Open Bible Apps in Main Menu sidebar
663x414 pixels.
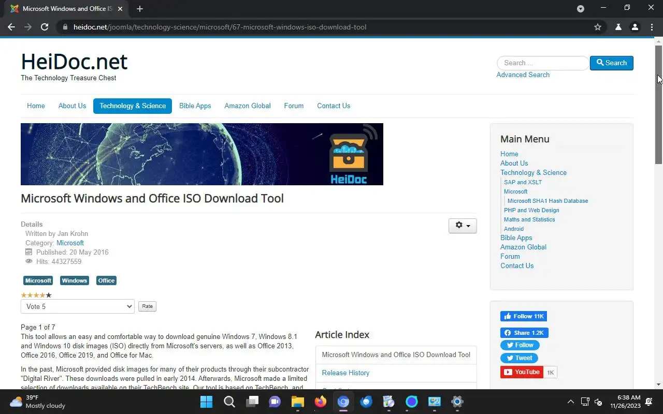pyautogui.click(x=516, y=238)
